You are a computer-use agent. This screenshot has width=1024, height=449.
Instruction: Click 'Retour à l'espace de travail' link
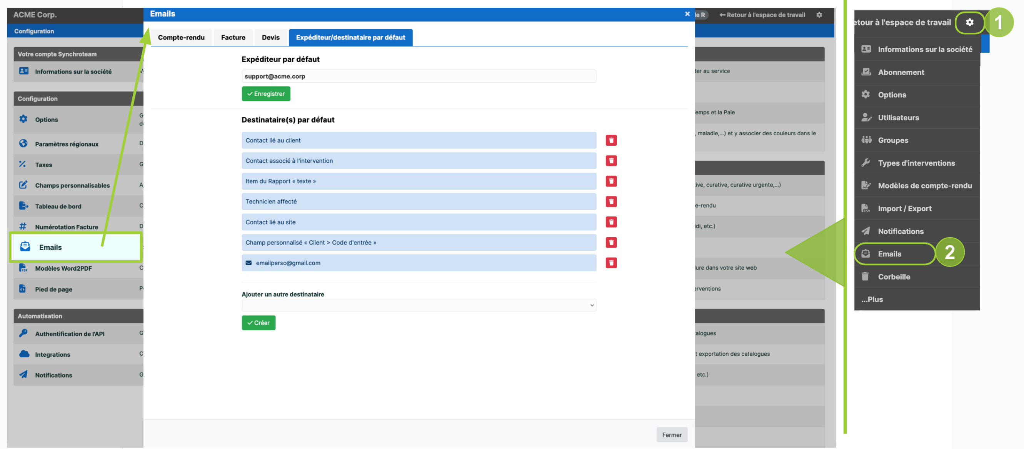[x=762, y=15]
